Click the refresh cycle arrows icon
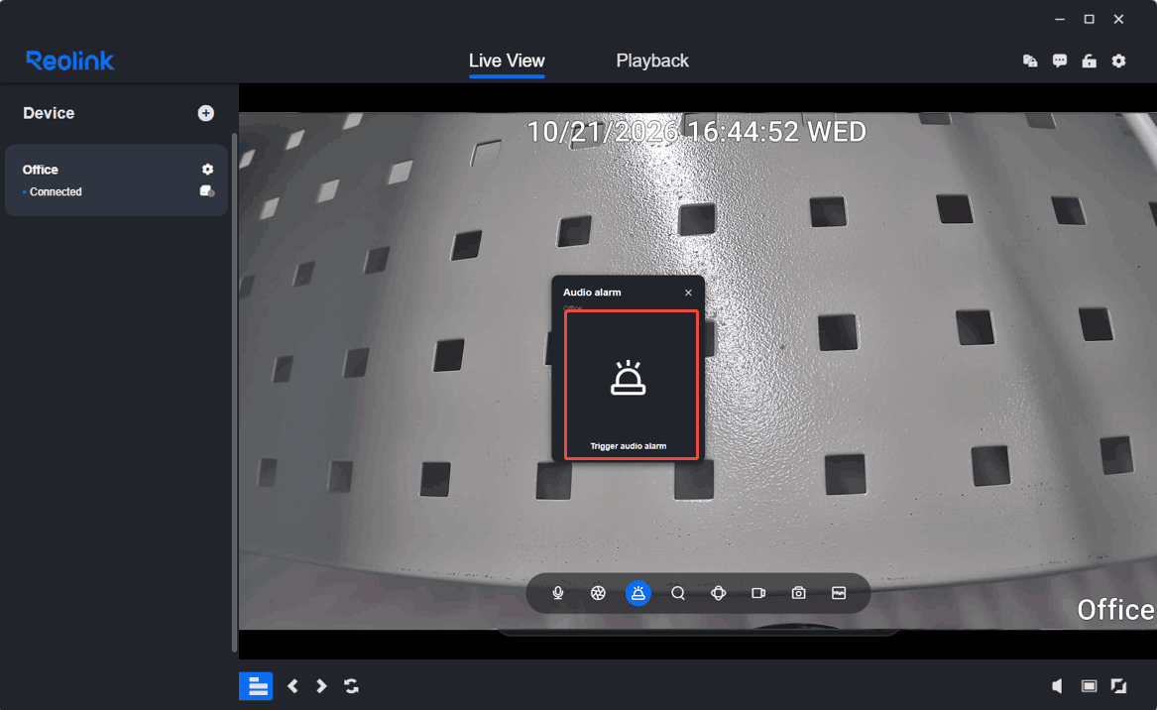Screen dimensions: 1157x710 click(351, 686)
